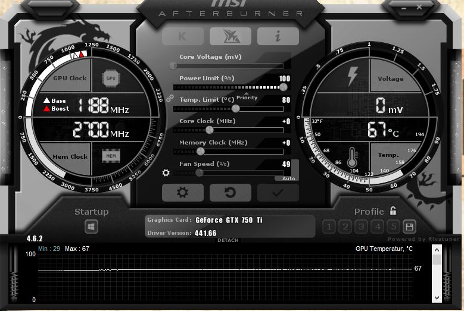
Task: Click the MEM chip icon on left gauge
Action: [x=111, y=156]
